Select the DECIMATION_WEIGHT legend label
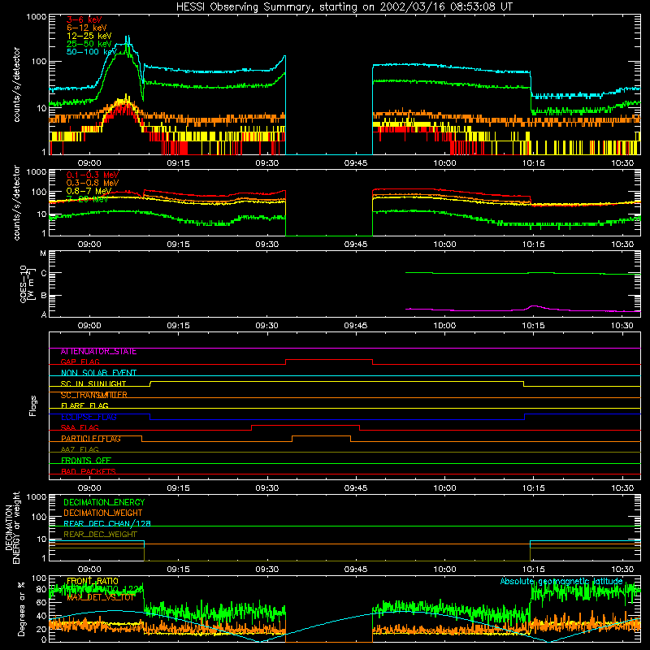This screenshot has width=650, height=650. [103, 513]
